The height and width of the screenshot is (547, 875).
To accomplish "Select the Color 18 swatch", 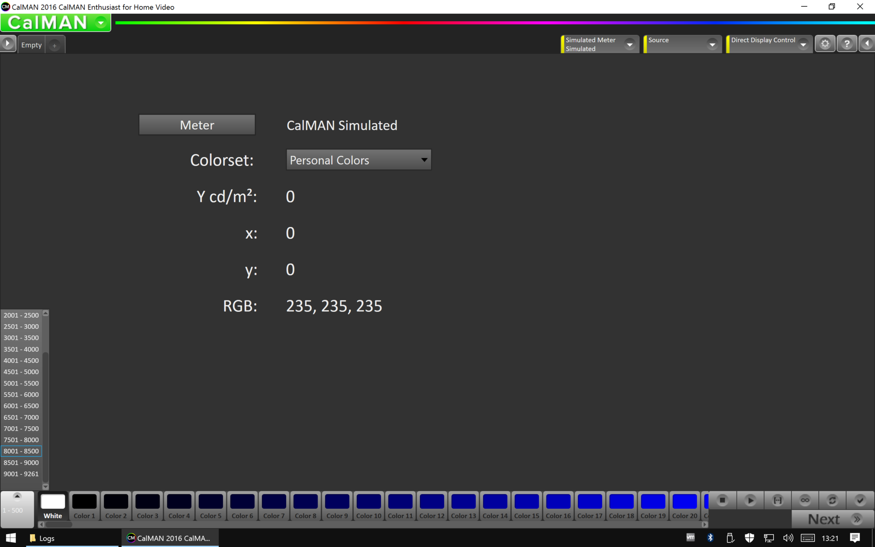I will [622, 506].
